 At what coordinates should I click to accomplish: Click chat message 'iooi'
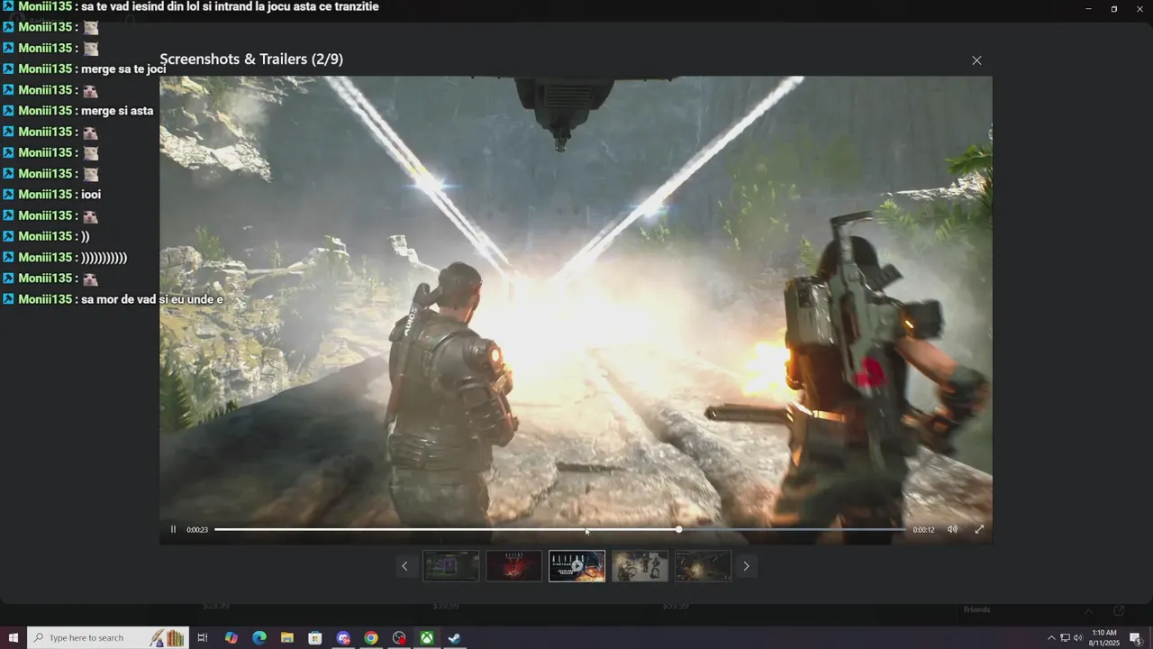[91, 195]
